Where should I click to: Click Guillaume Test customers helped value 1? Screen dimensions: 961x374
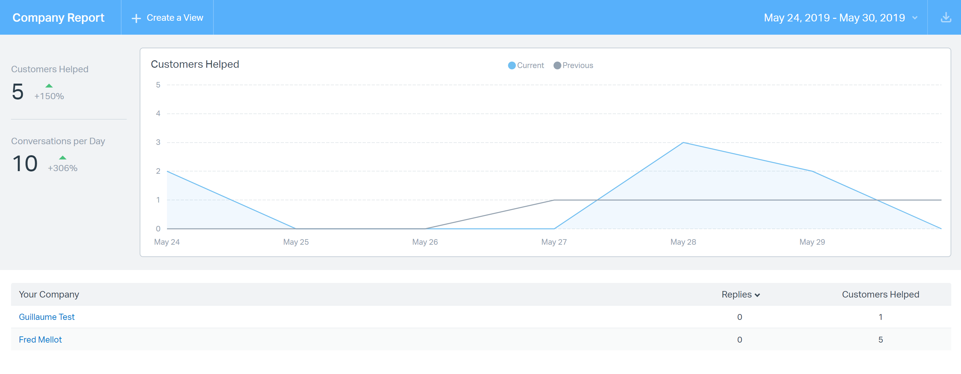880,317
